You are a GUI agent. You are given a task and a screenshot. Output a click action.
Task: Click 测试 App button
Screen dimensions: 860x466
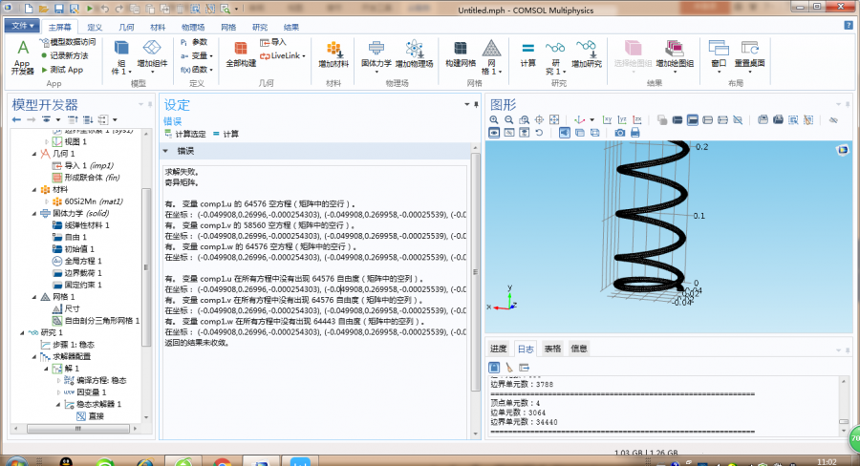coord(62,70)
